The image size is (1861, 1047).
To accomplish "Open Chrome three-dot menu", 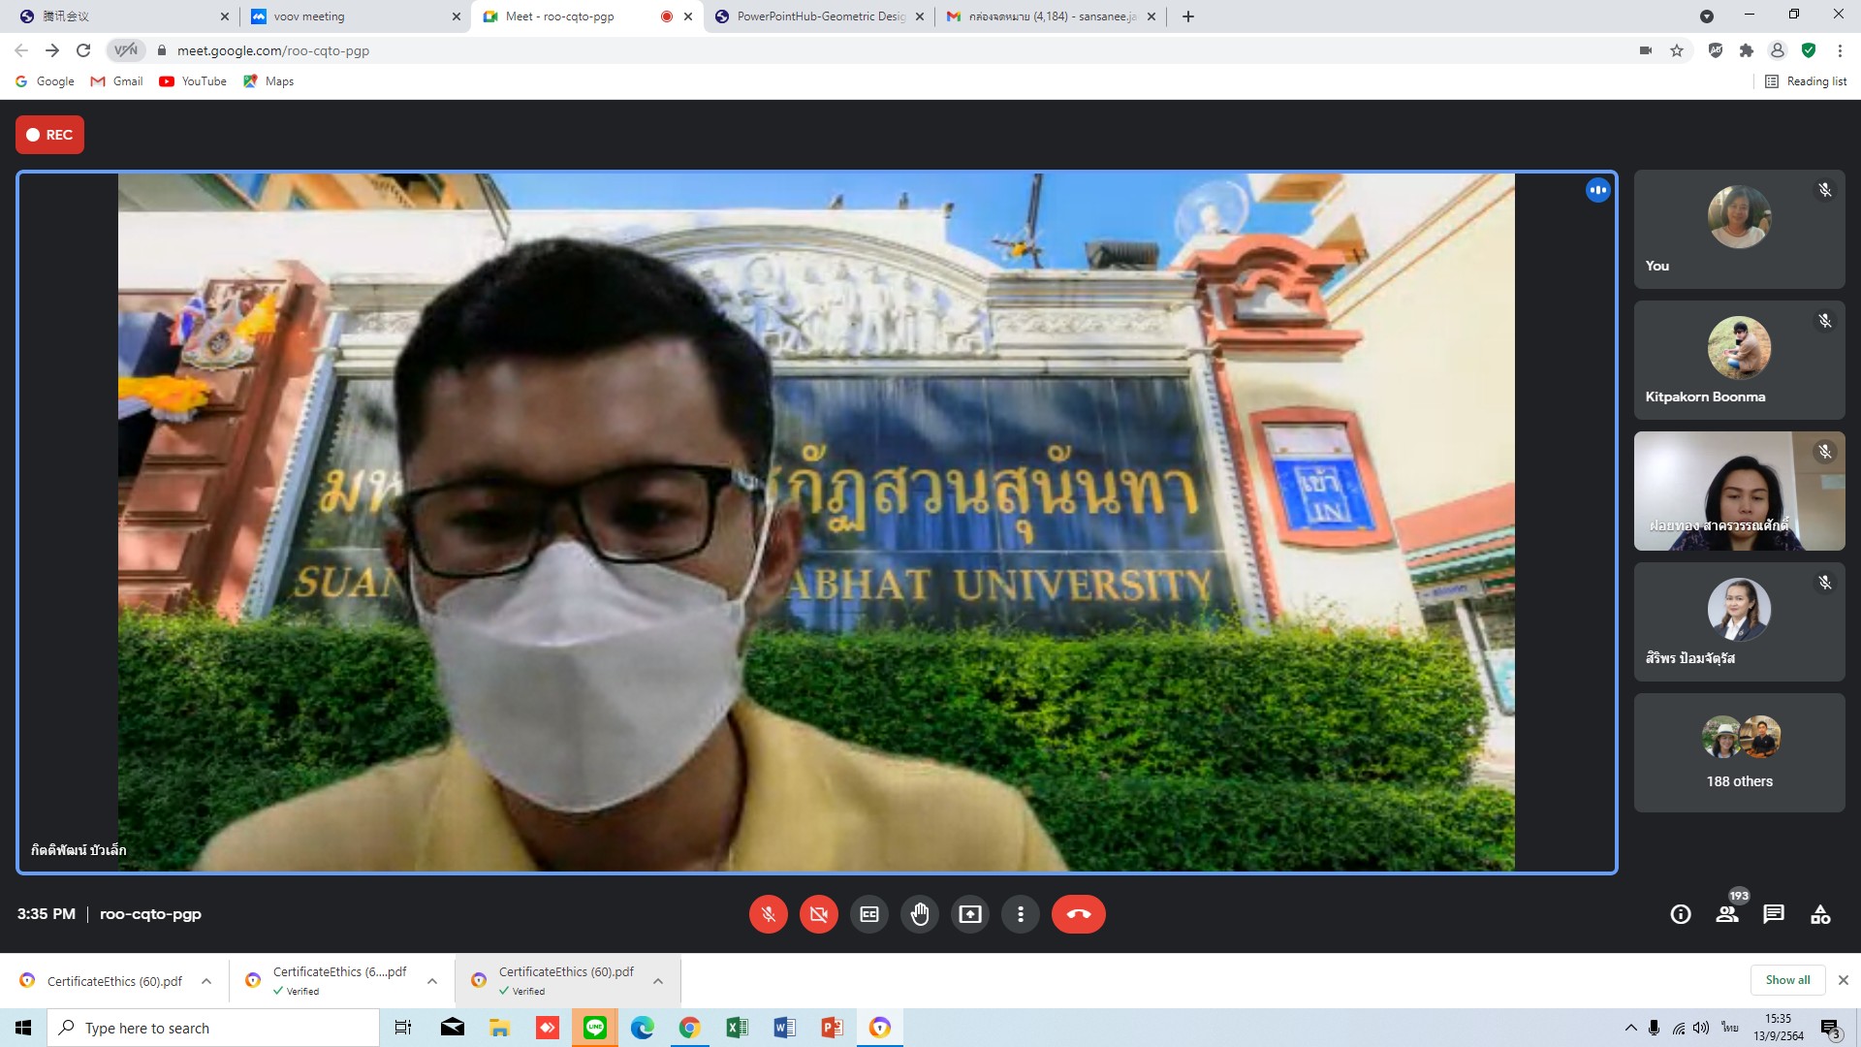I will (1840, 50).
